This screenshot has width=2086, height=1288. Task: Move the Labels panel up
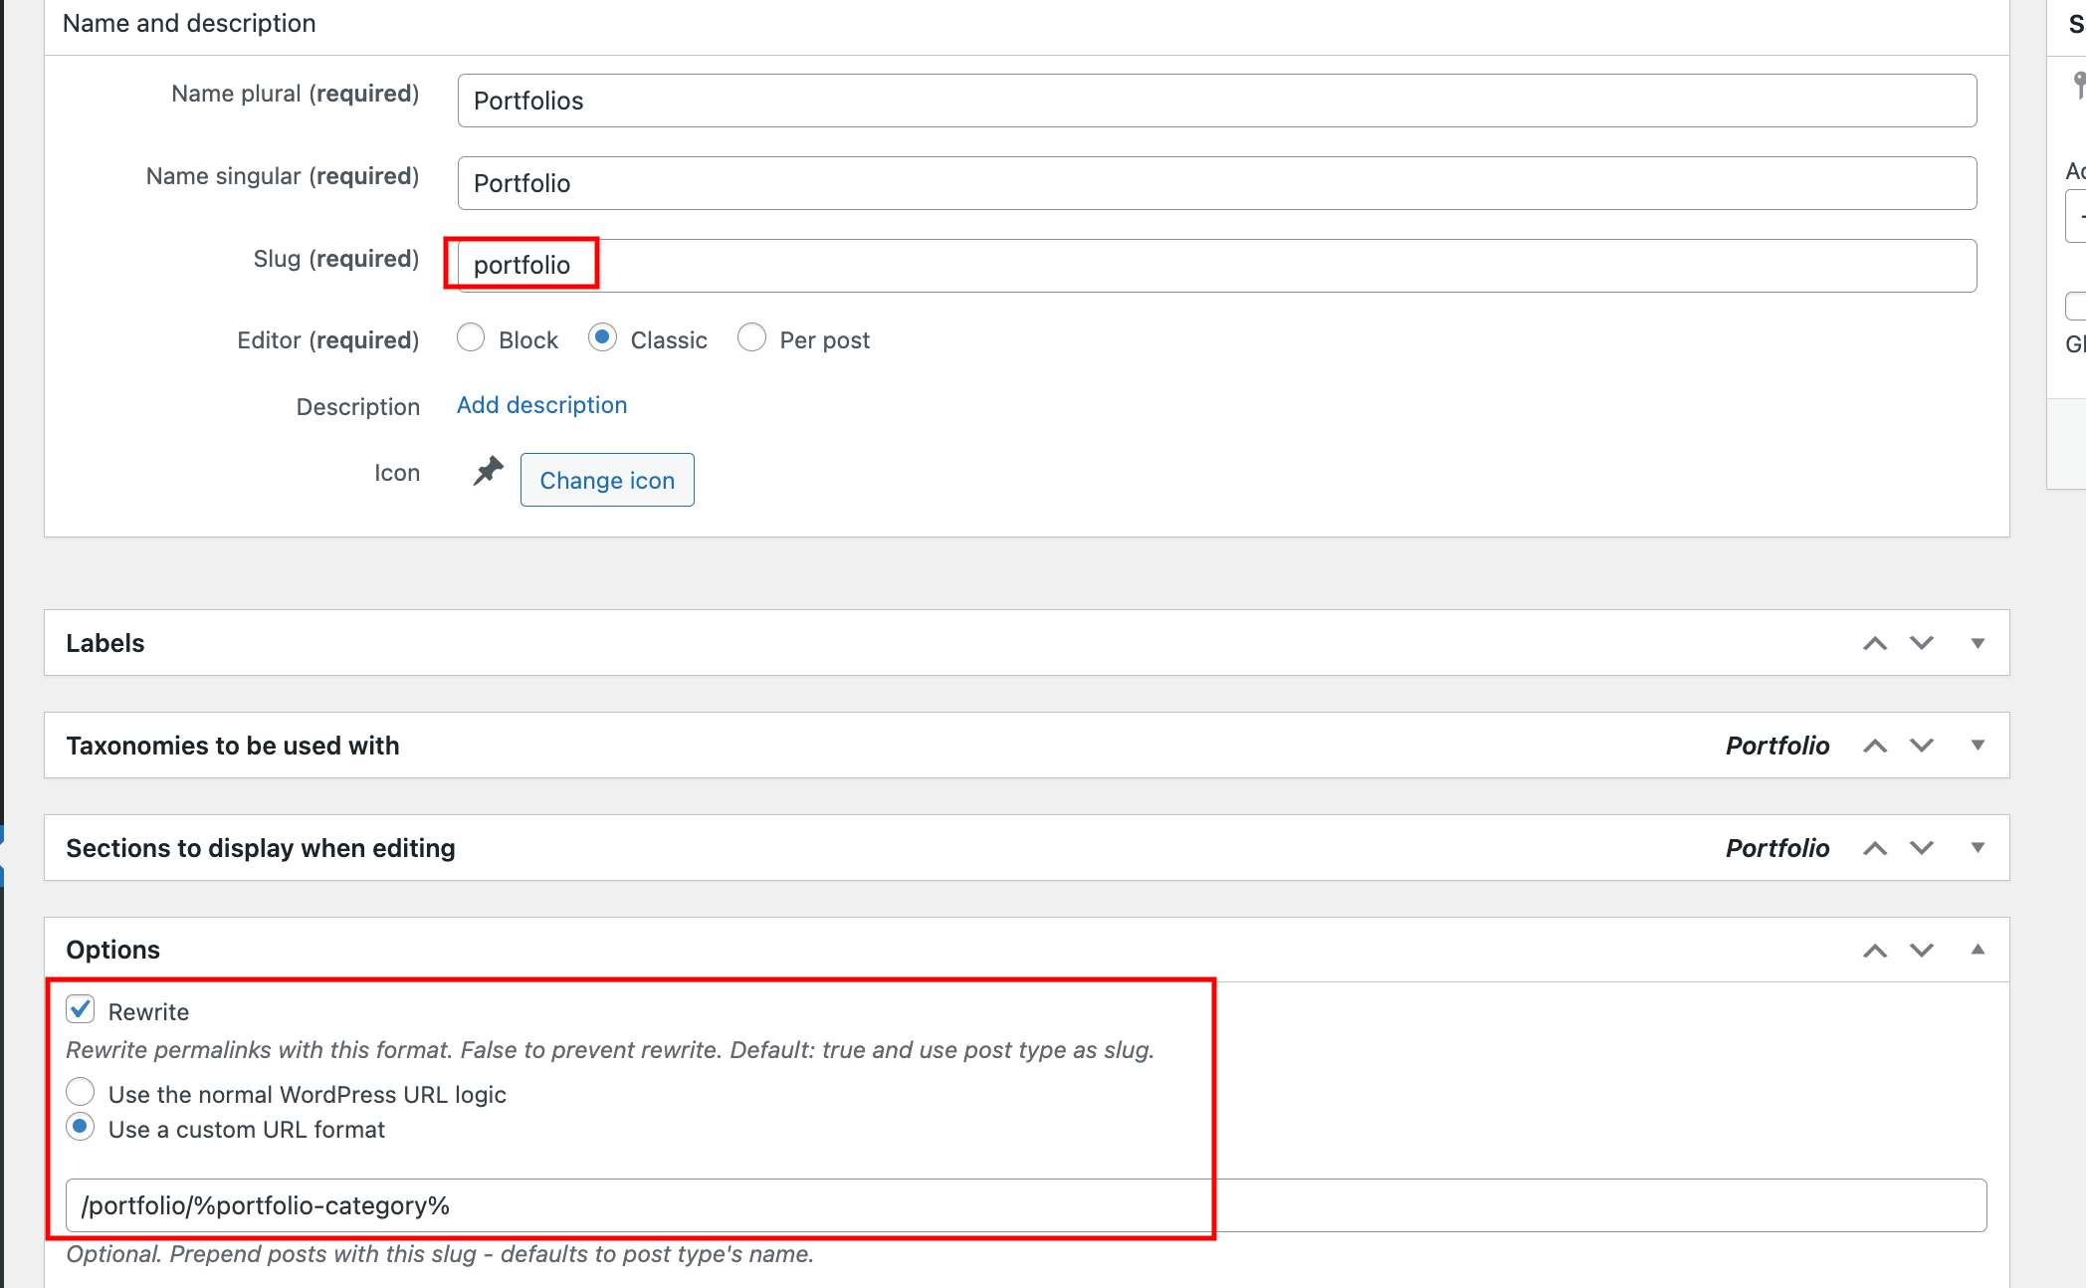click(1875, 643)
